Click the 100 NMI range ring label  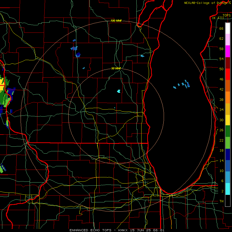116,21
